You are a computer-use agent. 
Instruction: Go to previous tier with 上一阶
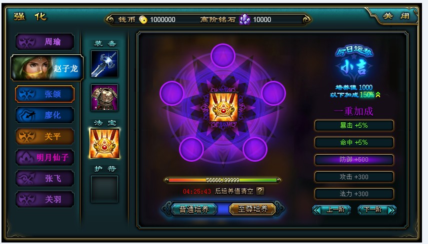click(x=331, y=210)
